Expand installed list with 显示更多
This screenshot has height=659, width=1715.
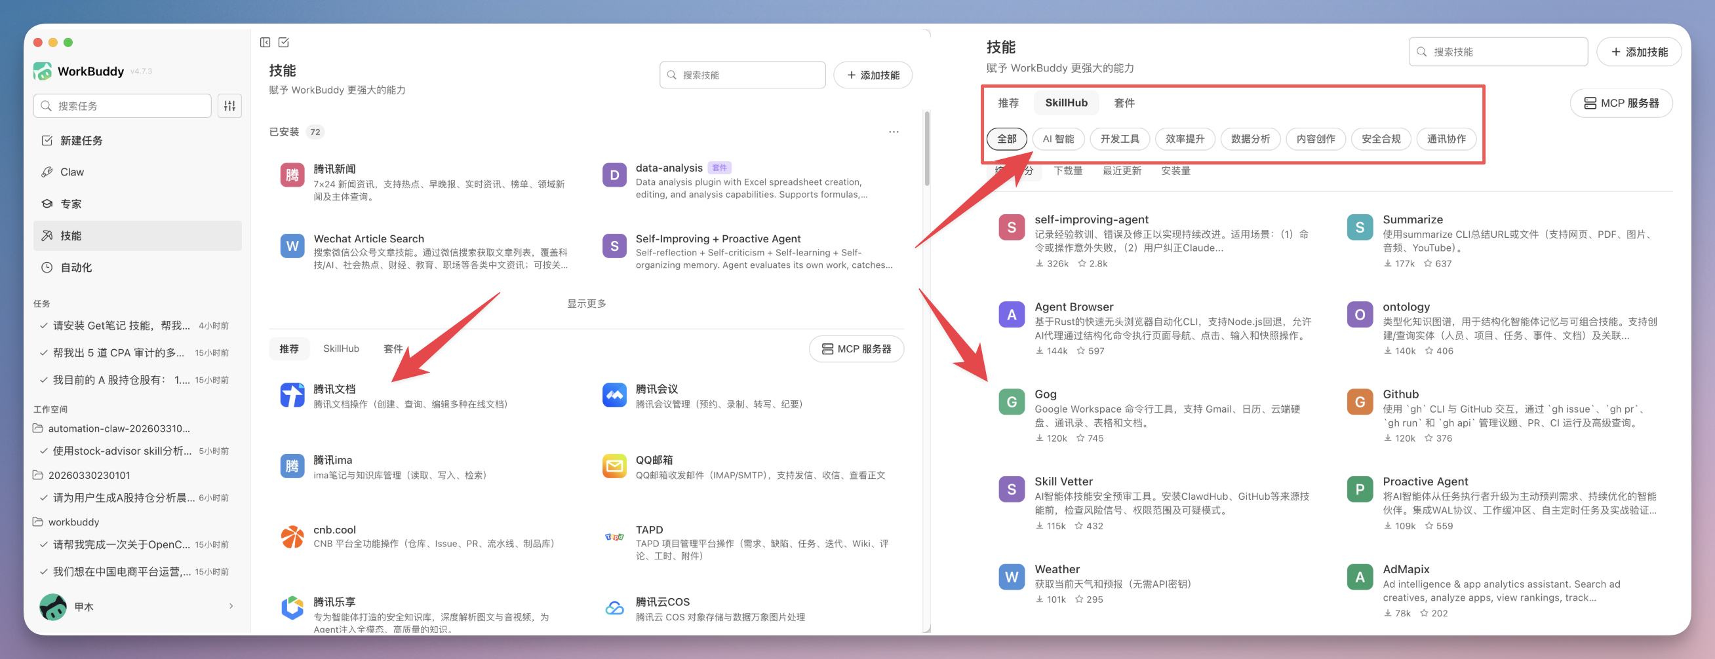[x=586, y=304]
